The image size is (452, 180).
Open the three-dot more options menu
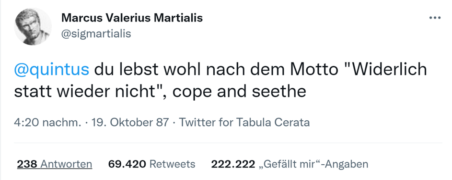pyautogui.click(x=435, y=18)
